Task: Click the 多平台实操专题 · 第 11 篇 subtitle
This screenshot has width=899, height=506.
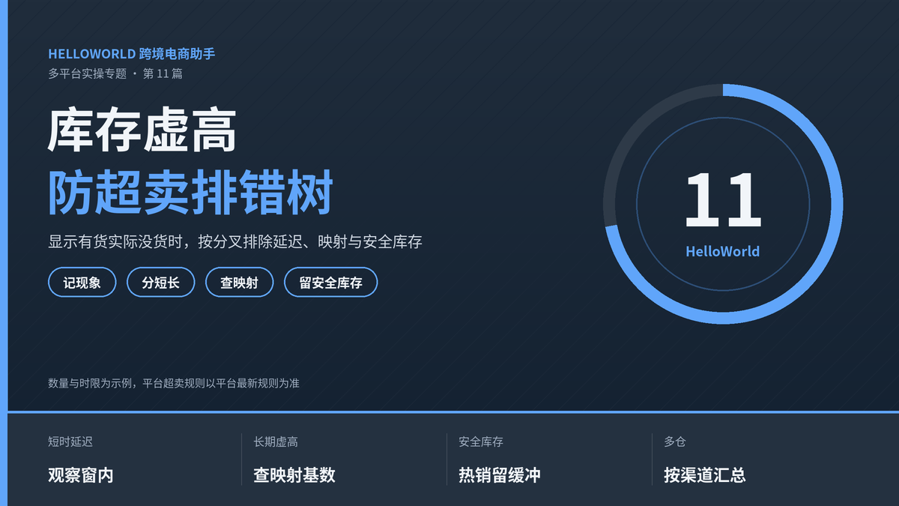Action: (115, 73)
